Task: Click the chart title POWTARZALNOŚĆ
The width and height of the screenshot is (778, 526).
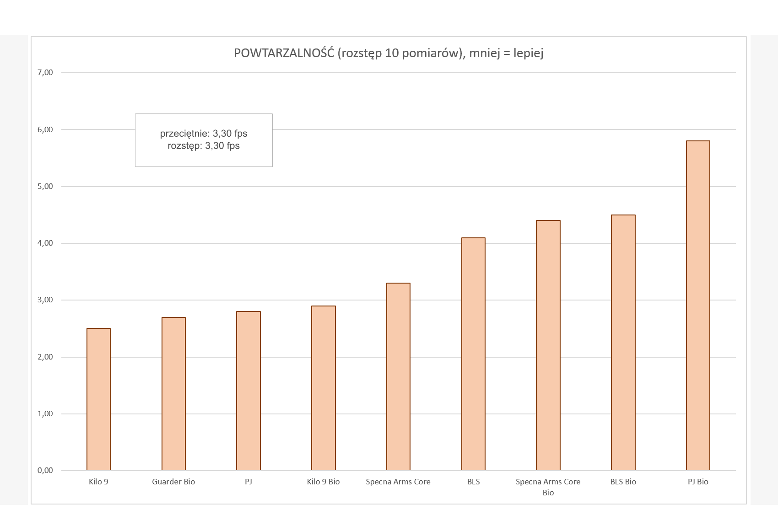Action: [x=389, y=53]
